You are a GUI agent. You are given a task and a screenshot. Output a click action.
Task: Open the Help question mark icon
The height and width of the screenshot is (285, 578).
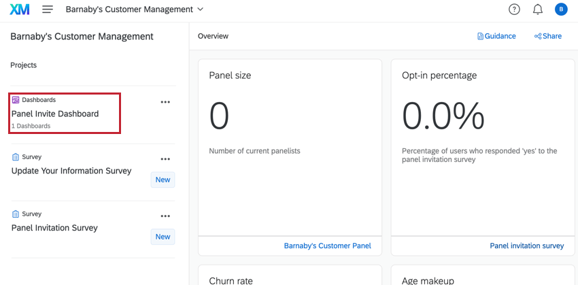[514, 10]
